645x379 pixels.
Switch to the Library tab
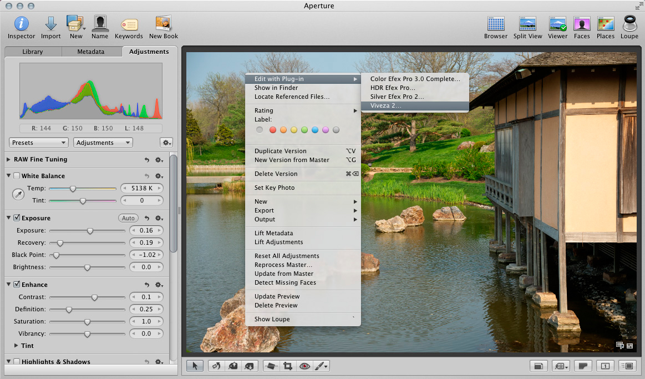coord(33,52)
